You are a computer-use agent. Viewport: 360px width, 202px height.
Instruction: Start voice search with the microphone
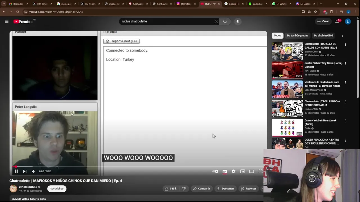[x=238, y=21]
